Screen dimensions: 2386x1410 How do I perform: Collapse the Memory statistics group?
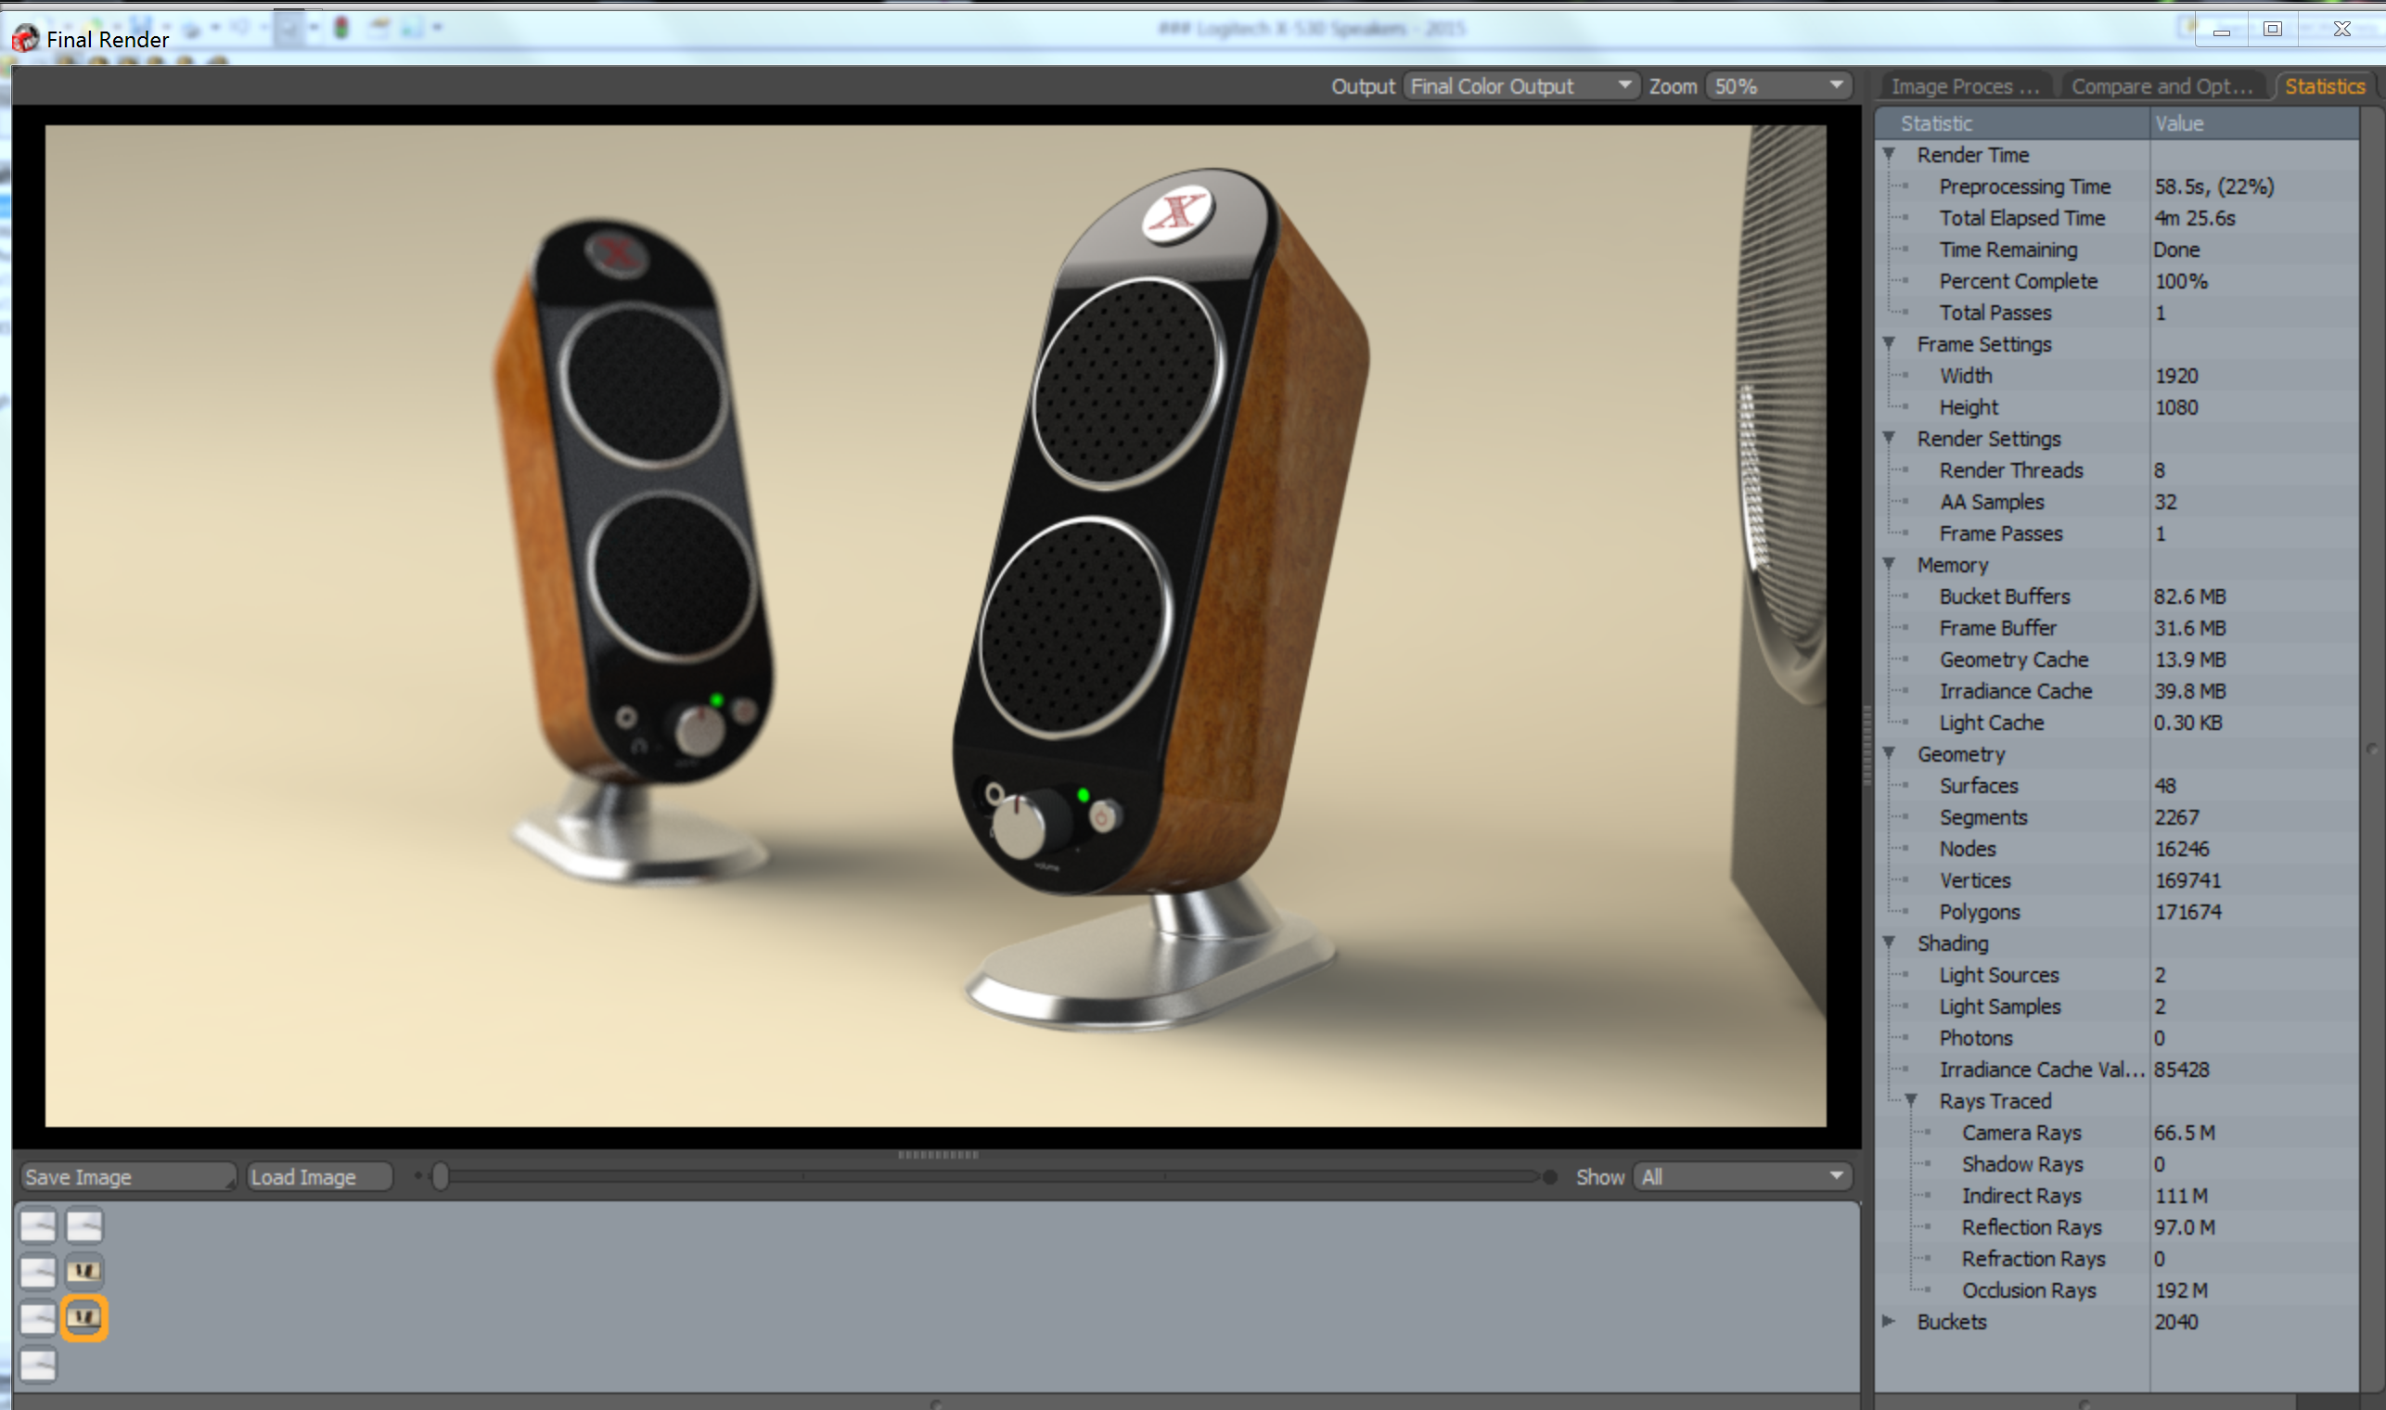pos(1889,564)
